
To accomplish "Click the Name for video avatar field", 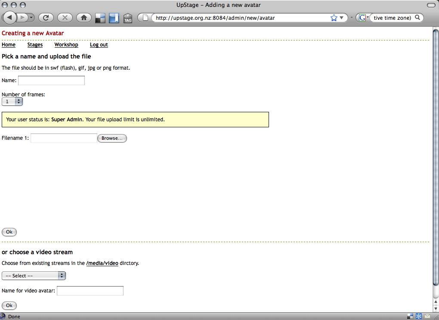I will coord(90,291).
